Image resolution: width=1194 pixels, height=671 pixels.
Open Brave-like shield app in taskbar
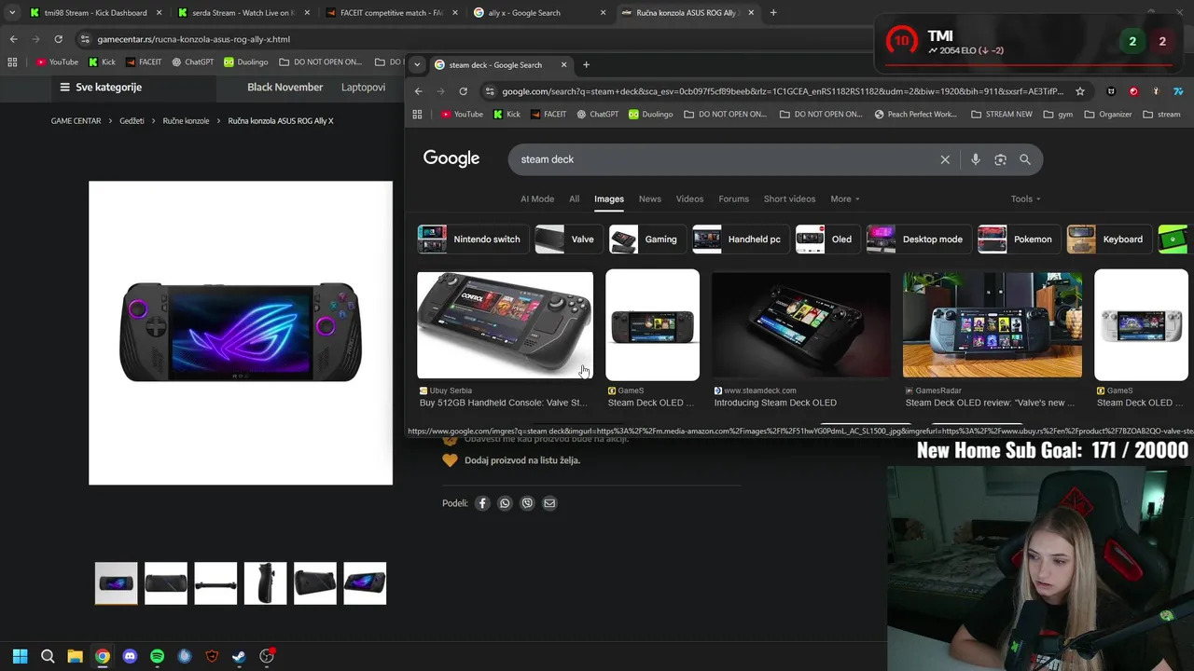[x=212, y=656]
